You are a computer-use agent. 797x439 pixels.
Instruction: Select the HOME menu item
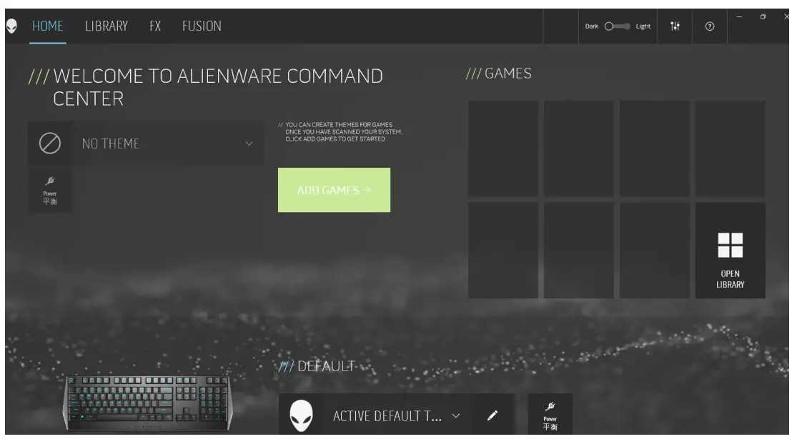click(x=49, y=26)
